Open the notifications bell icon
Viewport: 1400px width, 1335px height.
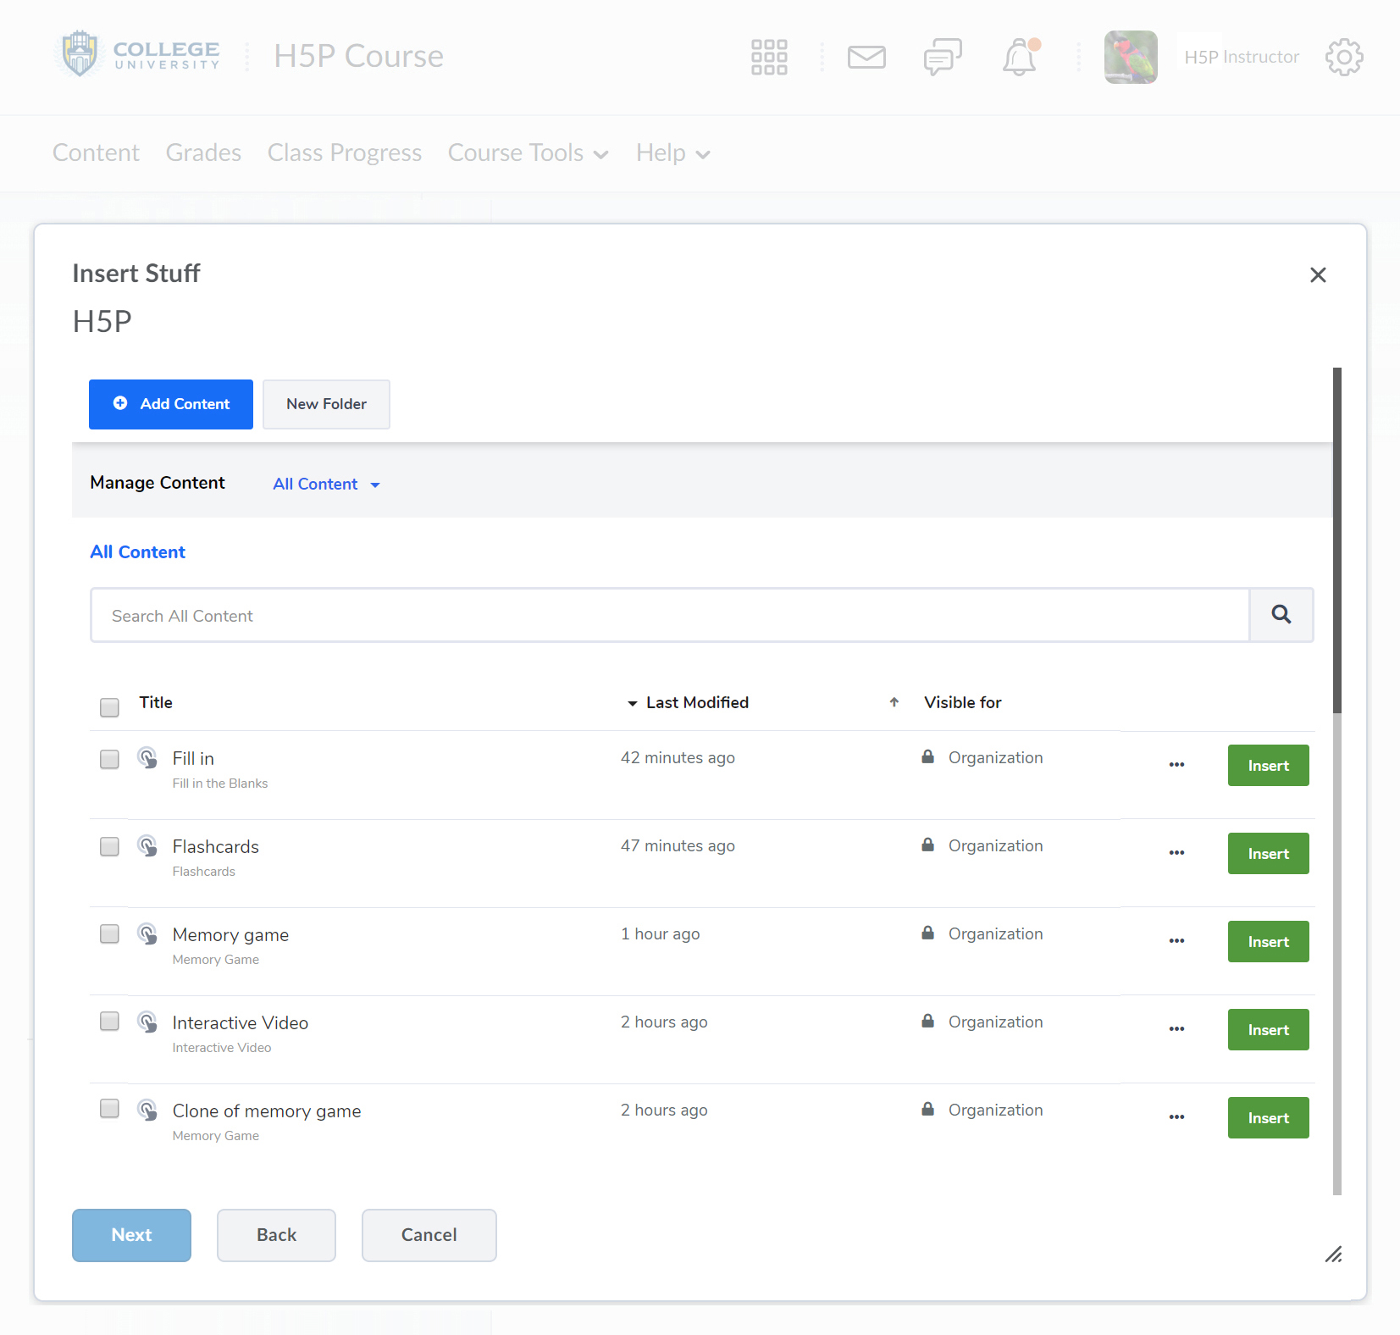(1020, 57)
